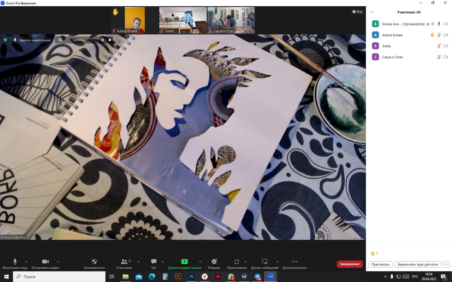The width and height of the screenshot is (452, 282).
Task: Open the Безопасность shield menu
Action: (x=94, y=264)
